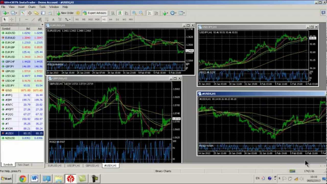Zoom out the chart with magnifier minus
The height and width of the screenshot is (184, 327).
pos(141,13)
